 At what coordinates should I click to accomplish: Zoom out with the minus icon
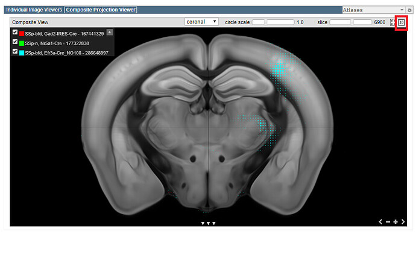pos(388,222)
